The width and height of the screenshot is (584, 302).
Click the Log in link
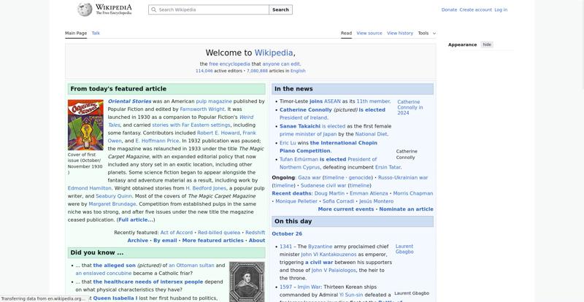[x=501, y=10]
